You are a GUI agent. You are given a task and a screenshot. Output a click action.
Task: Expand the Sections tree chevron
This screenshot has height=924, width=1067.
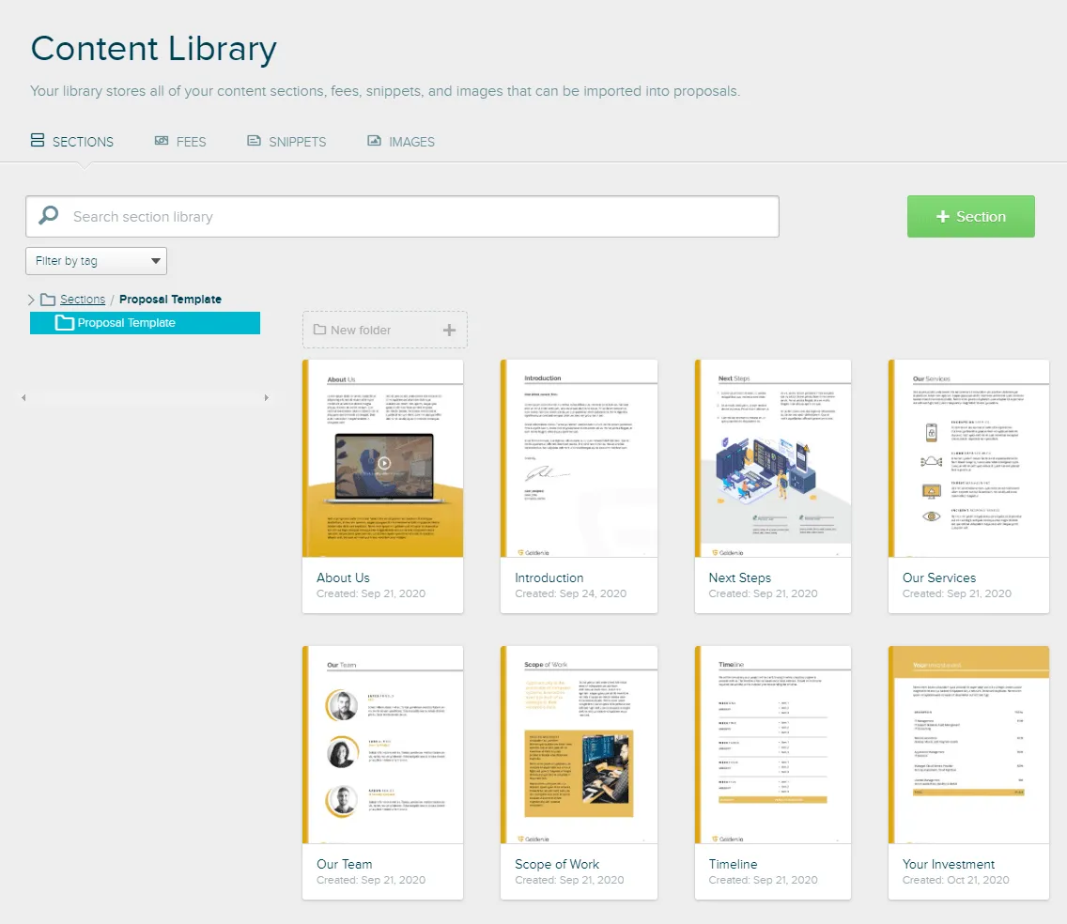point(31,300)
